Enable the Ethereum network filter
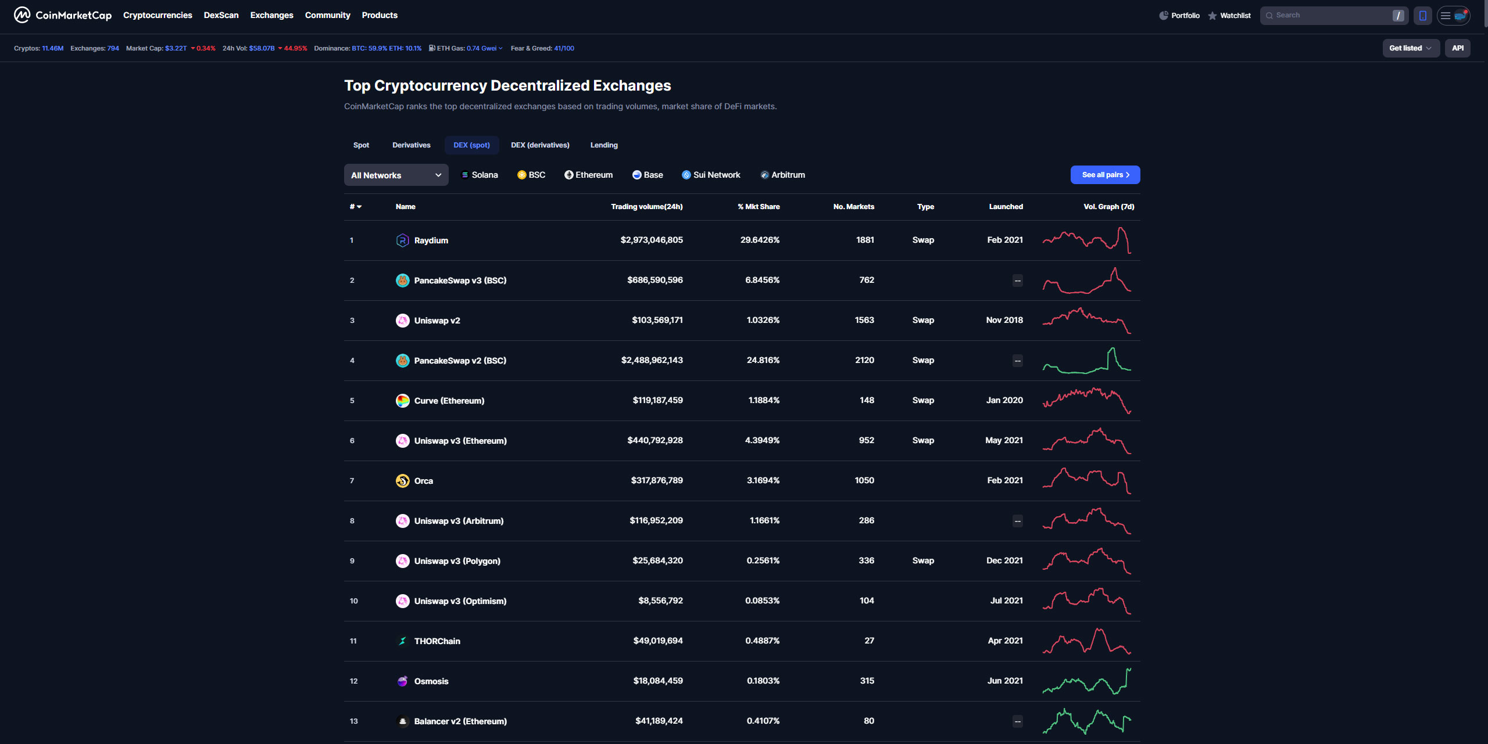This screenshot has height=744, width=1488. pos(588,174)
